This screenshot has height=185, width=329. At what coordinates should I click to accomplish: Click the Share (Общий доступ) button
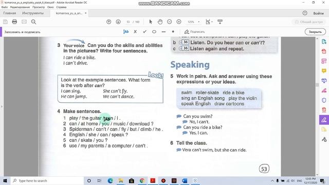[308, 22]
